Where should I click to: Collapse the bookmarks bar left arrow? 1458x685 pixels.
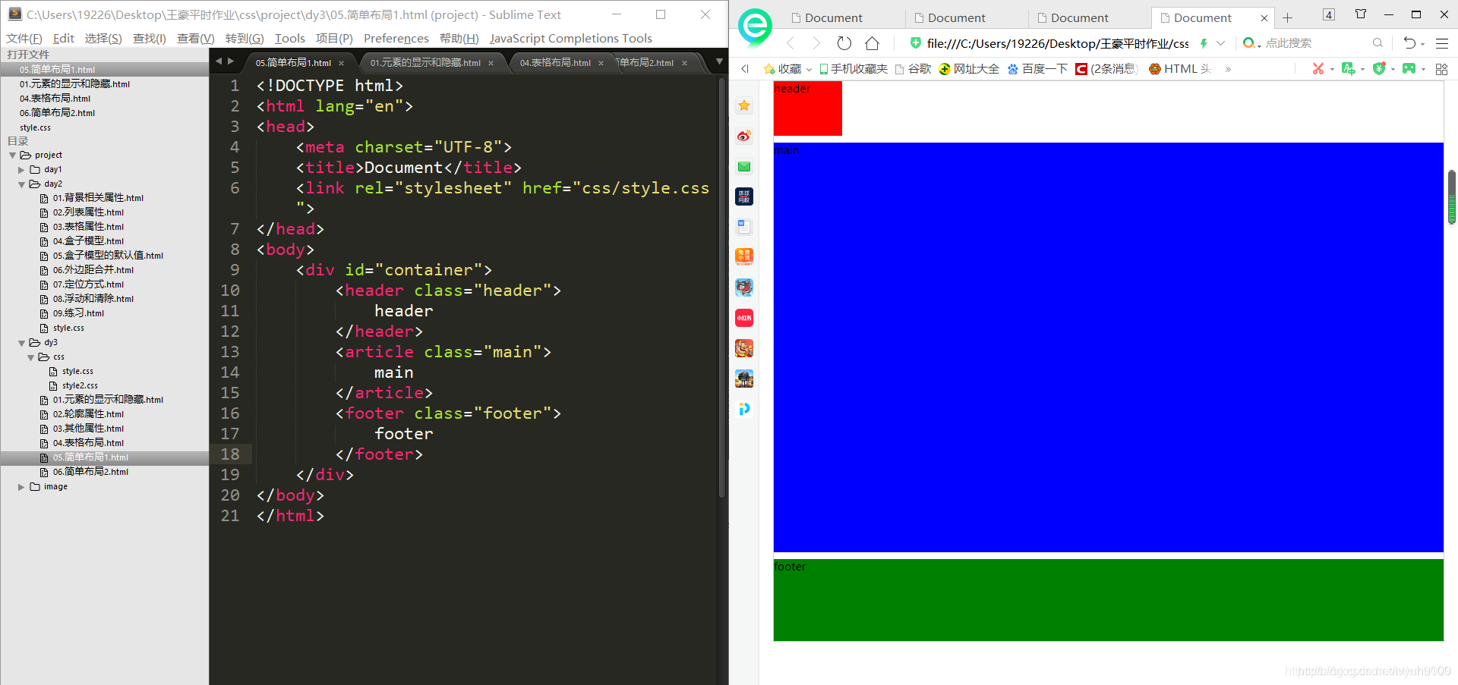pos(745,69)
